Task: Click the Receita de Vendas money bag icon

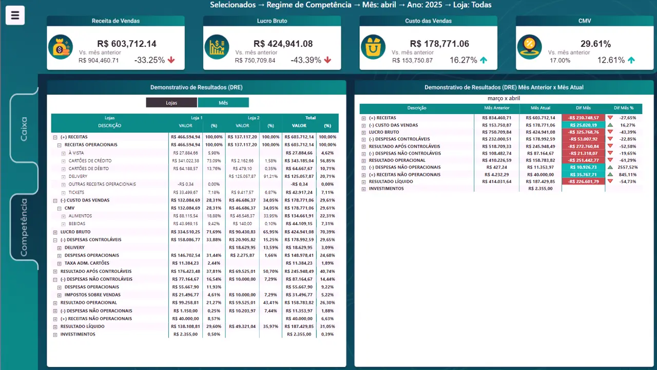Action: point(61,47)
